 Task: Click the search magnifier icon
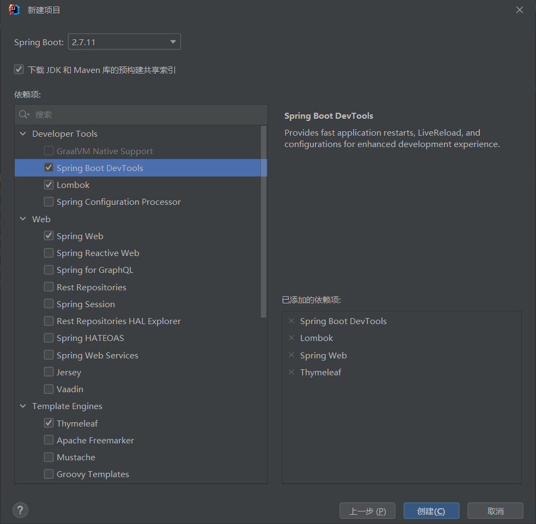tap(24, 114)
